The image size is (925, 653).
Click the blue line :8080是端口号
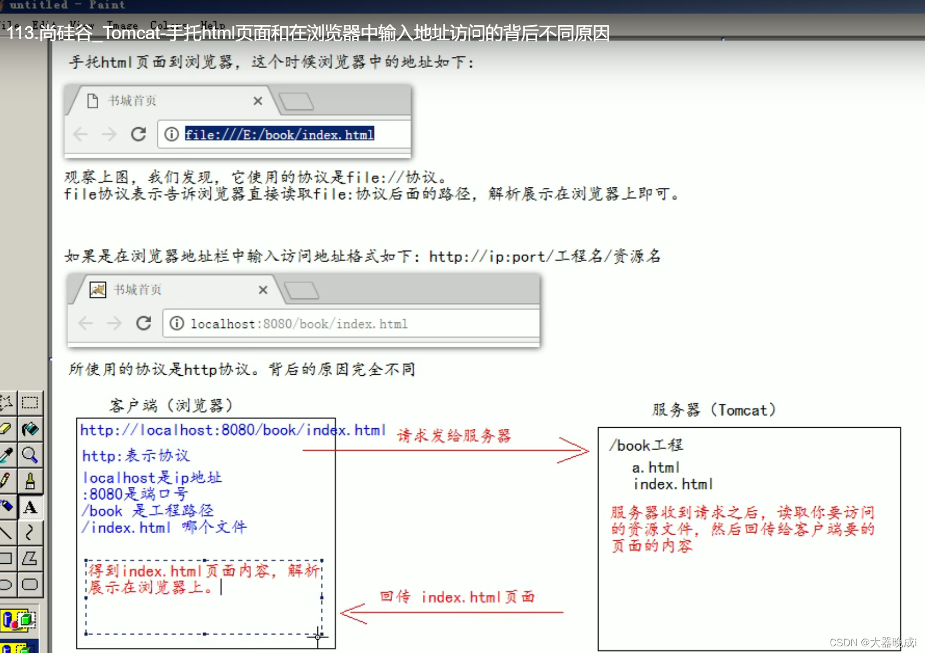pyautogui.click(x=136, y=494)
